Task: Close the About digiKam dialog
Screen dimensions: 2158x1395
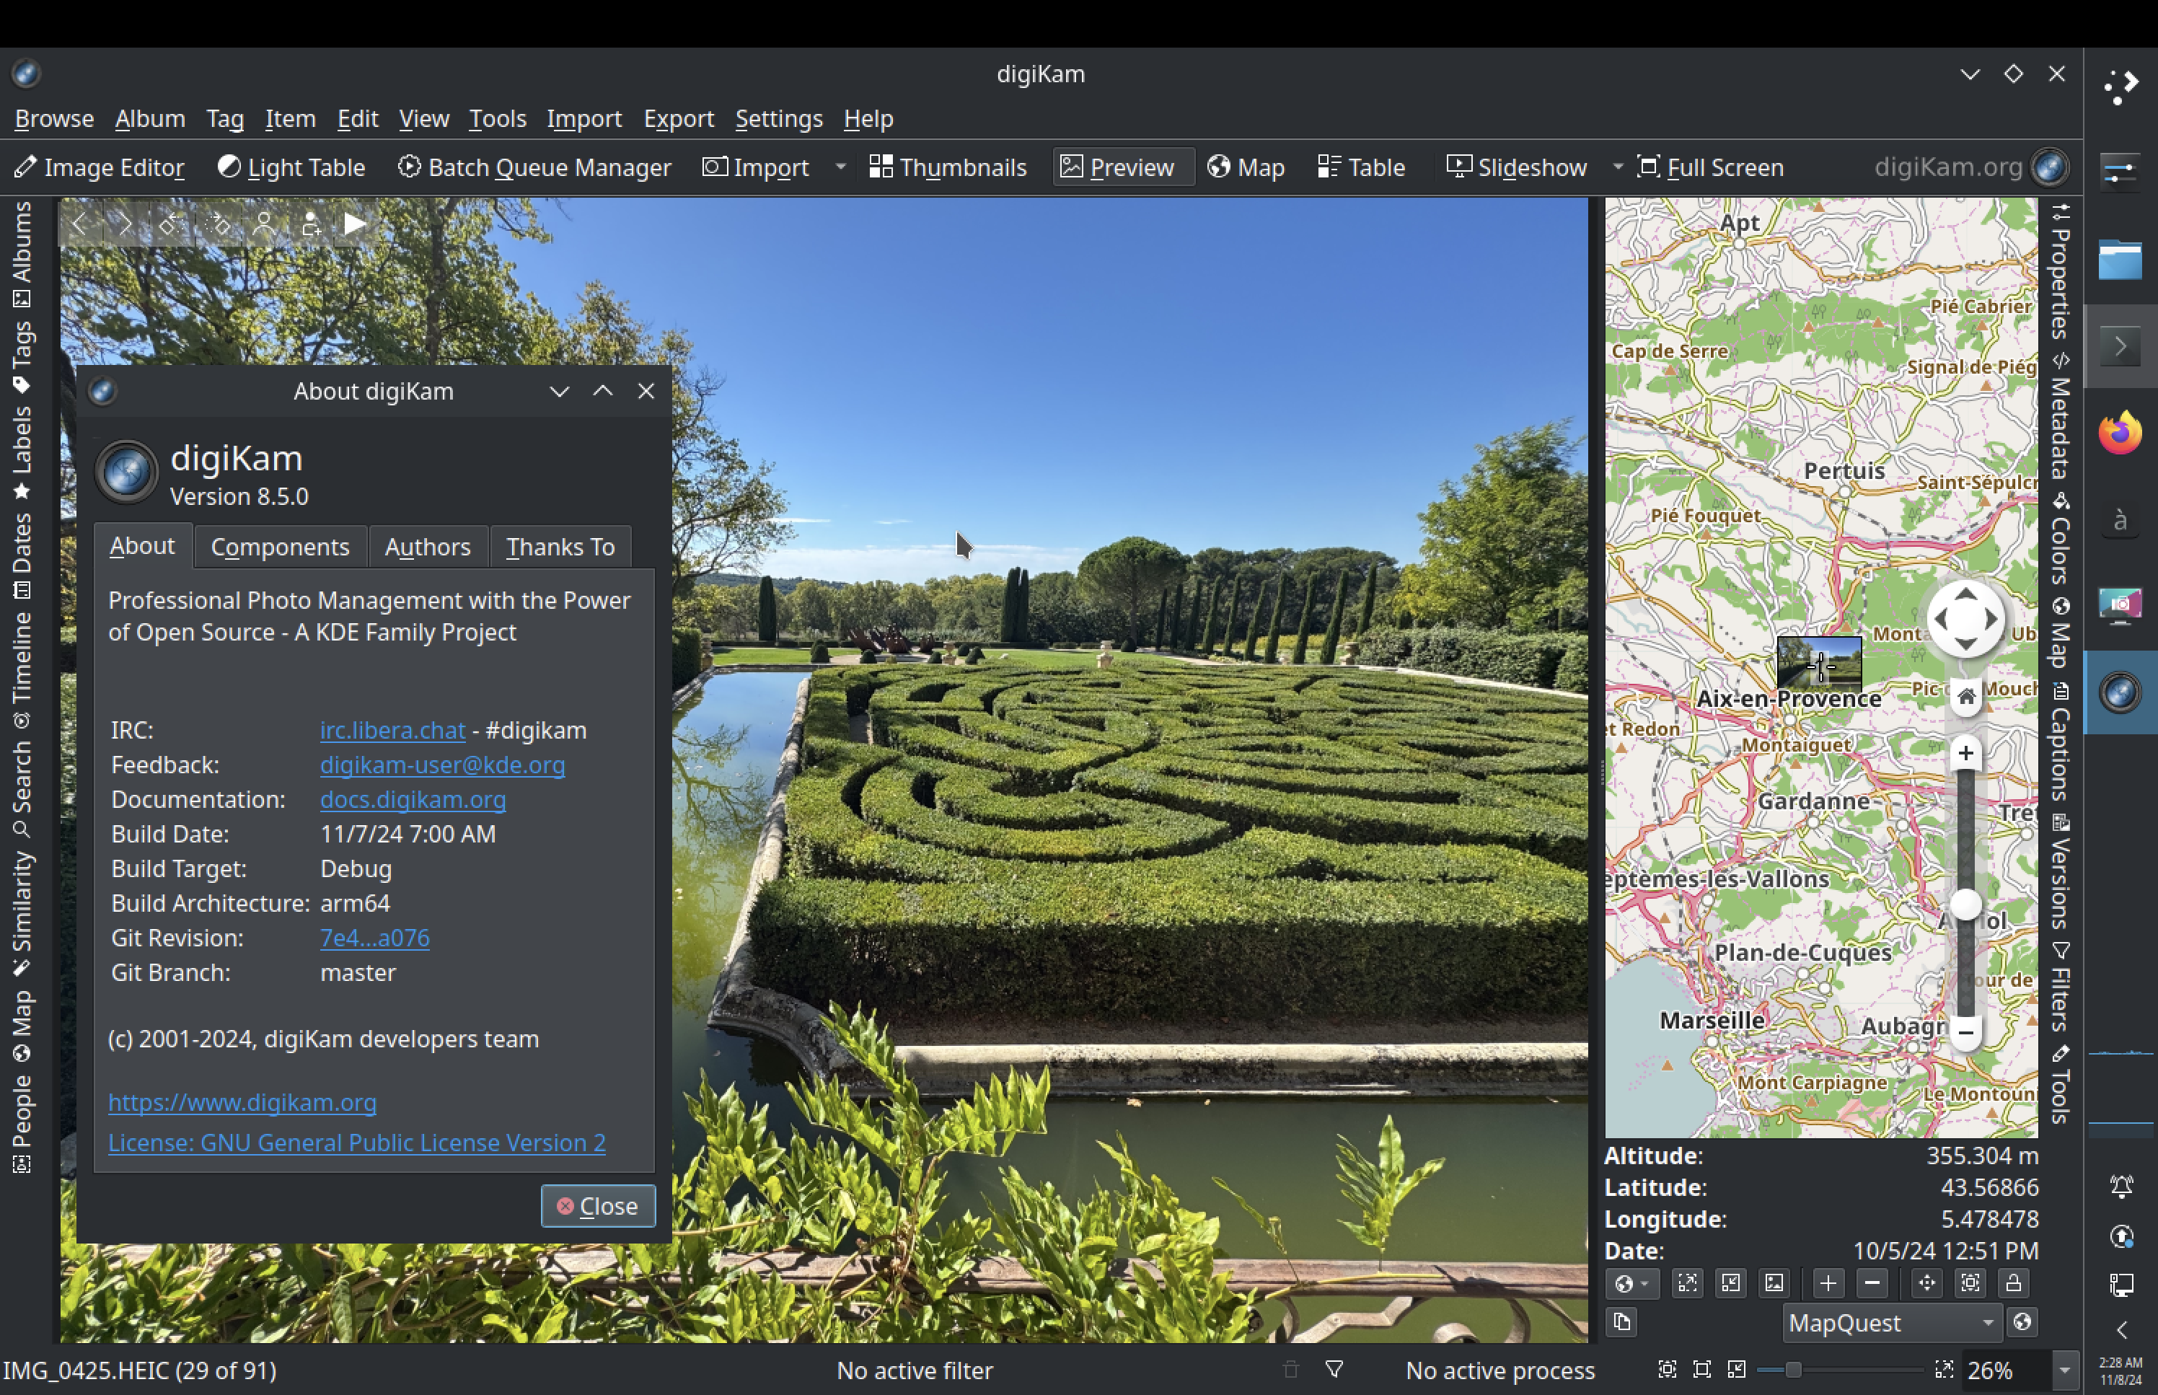Action: pos(598,1206)
